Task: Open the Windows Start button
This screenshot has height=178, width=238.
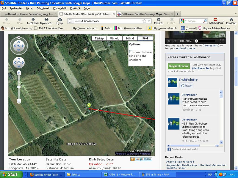Action: click(11, 174)
